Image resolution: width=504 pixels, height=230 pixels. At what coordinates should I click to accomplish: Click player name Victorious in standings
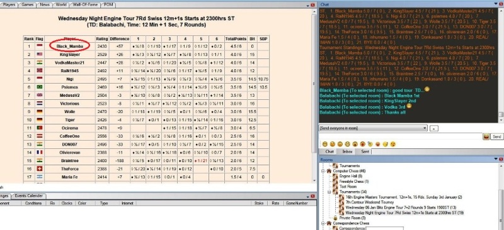pyautogui.click(x=69, y=104)
